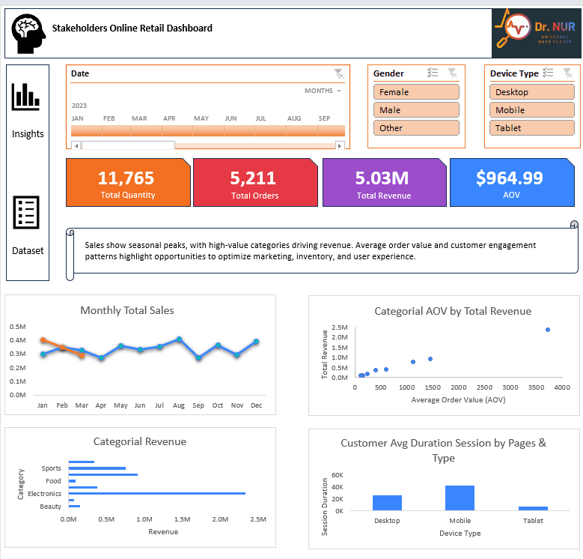
Task: Open the Insights bar chart icon
Action: (x=25, y=97)
